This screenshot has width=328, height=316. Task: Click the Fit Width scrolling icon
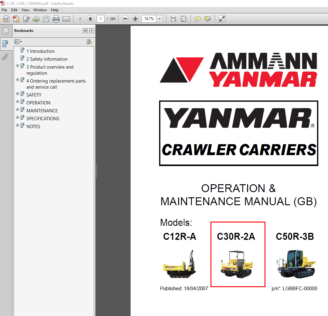[173, 19]
